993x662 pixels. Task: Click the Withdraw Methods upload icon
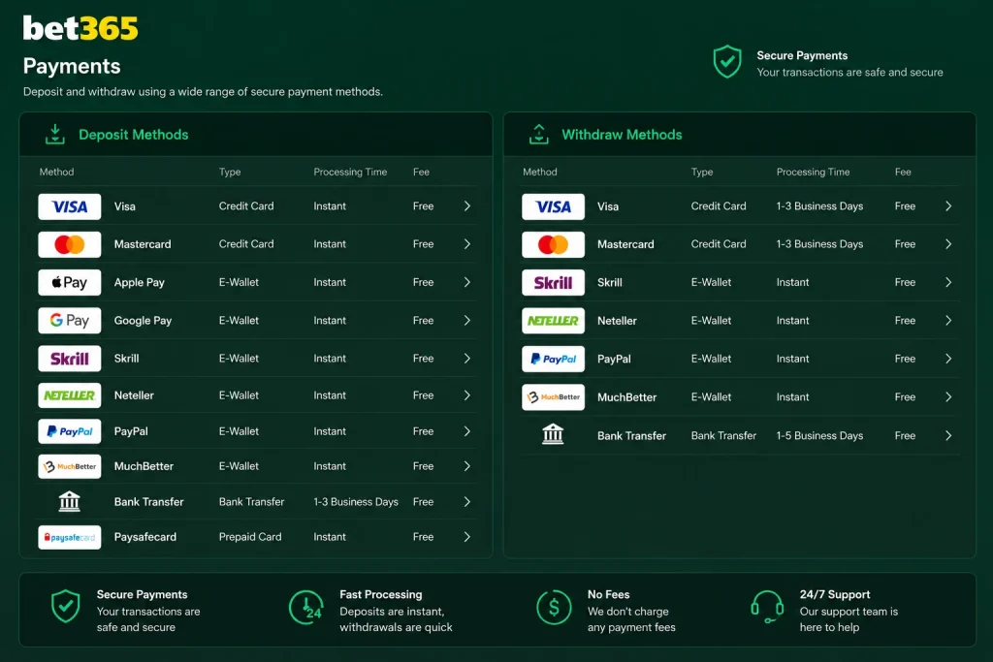(x=539, y=134)
